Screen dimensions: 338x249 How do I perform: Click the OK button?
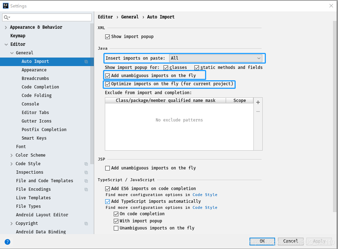(x=262, y=241)
